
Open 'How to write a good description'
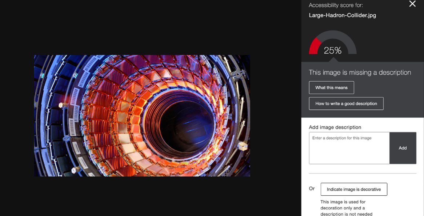346,103
